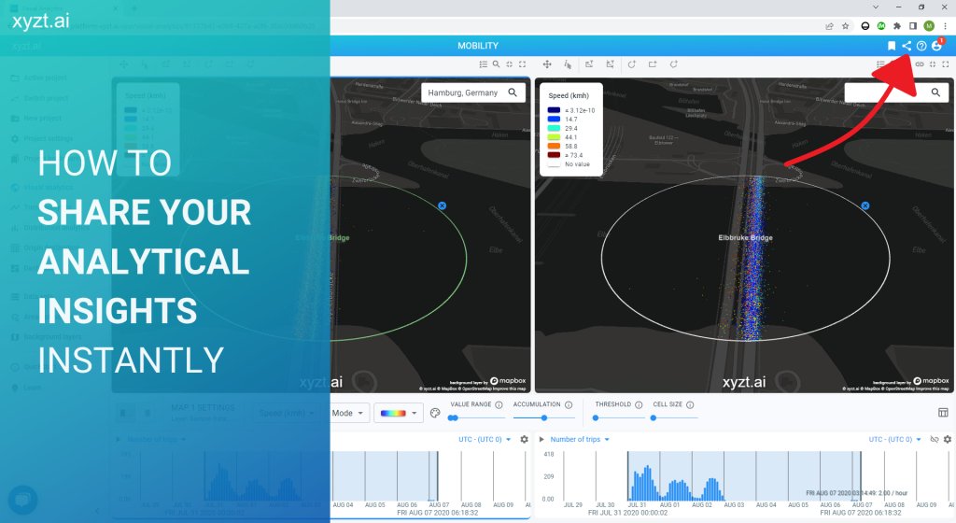Click the legend entry No value
Image resolution: width=956 pixels, height=523 pixels.
577,164
